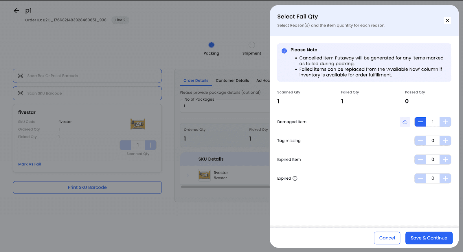The height and width of the screenshot is (252, 463).
Task: Close the Select Fail Qty dialog
Action: point(447,20)
